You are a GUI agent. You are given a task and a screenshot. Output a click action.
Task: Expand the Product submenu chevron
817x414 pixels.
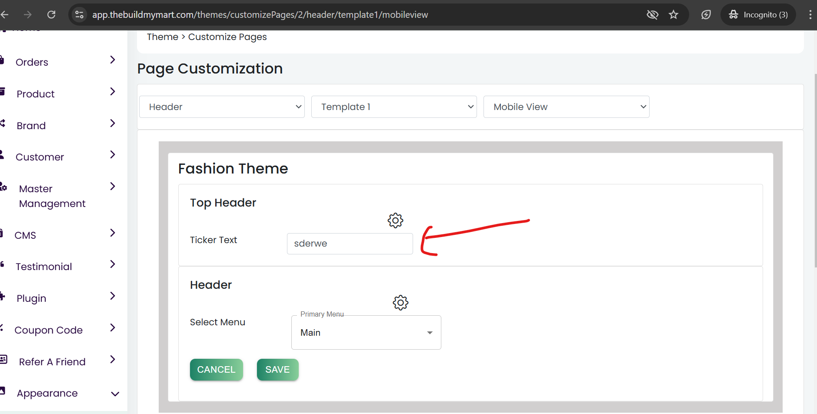(113, 91)
